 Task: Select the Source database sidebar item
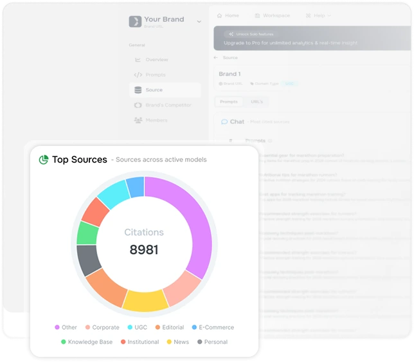[x=165, y=90]
